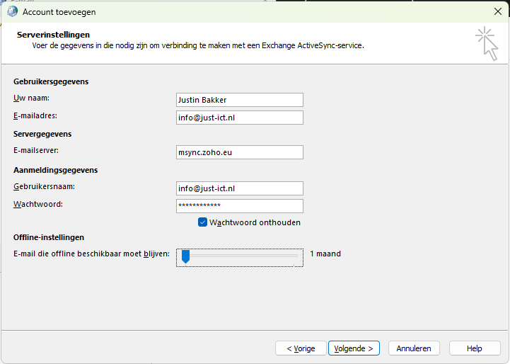This screenshot has height=364, width=510.
Task: Click the globe icon in the title bar
Action: (12, 11)
